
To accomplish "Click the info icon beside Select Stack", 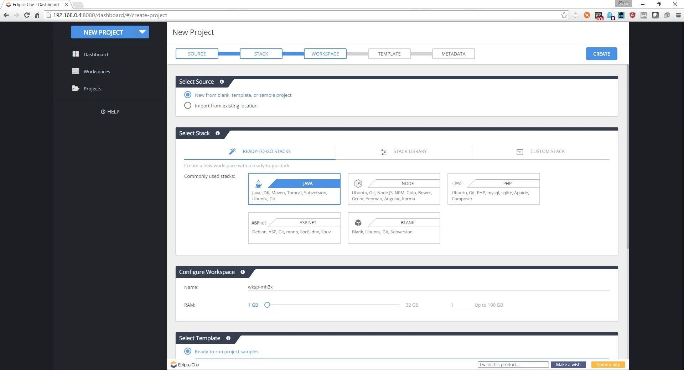I will (217, 133).
